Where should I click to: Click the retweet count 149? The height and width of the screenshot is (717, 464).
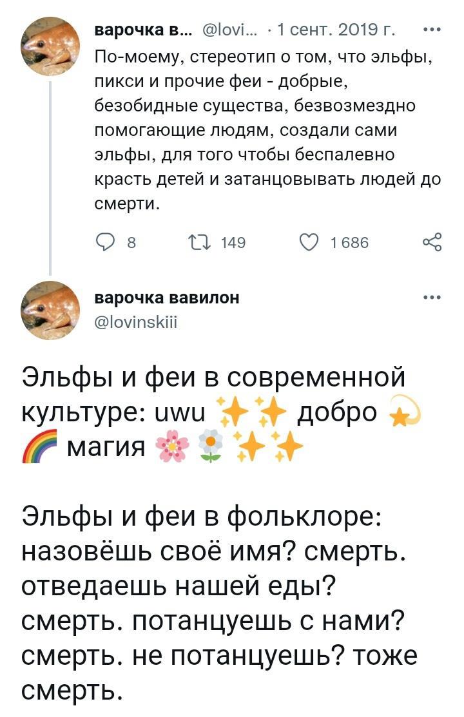click(233, 242)
